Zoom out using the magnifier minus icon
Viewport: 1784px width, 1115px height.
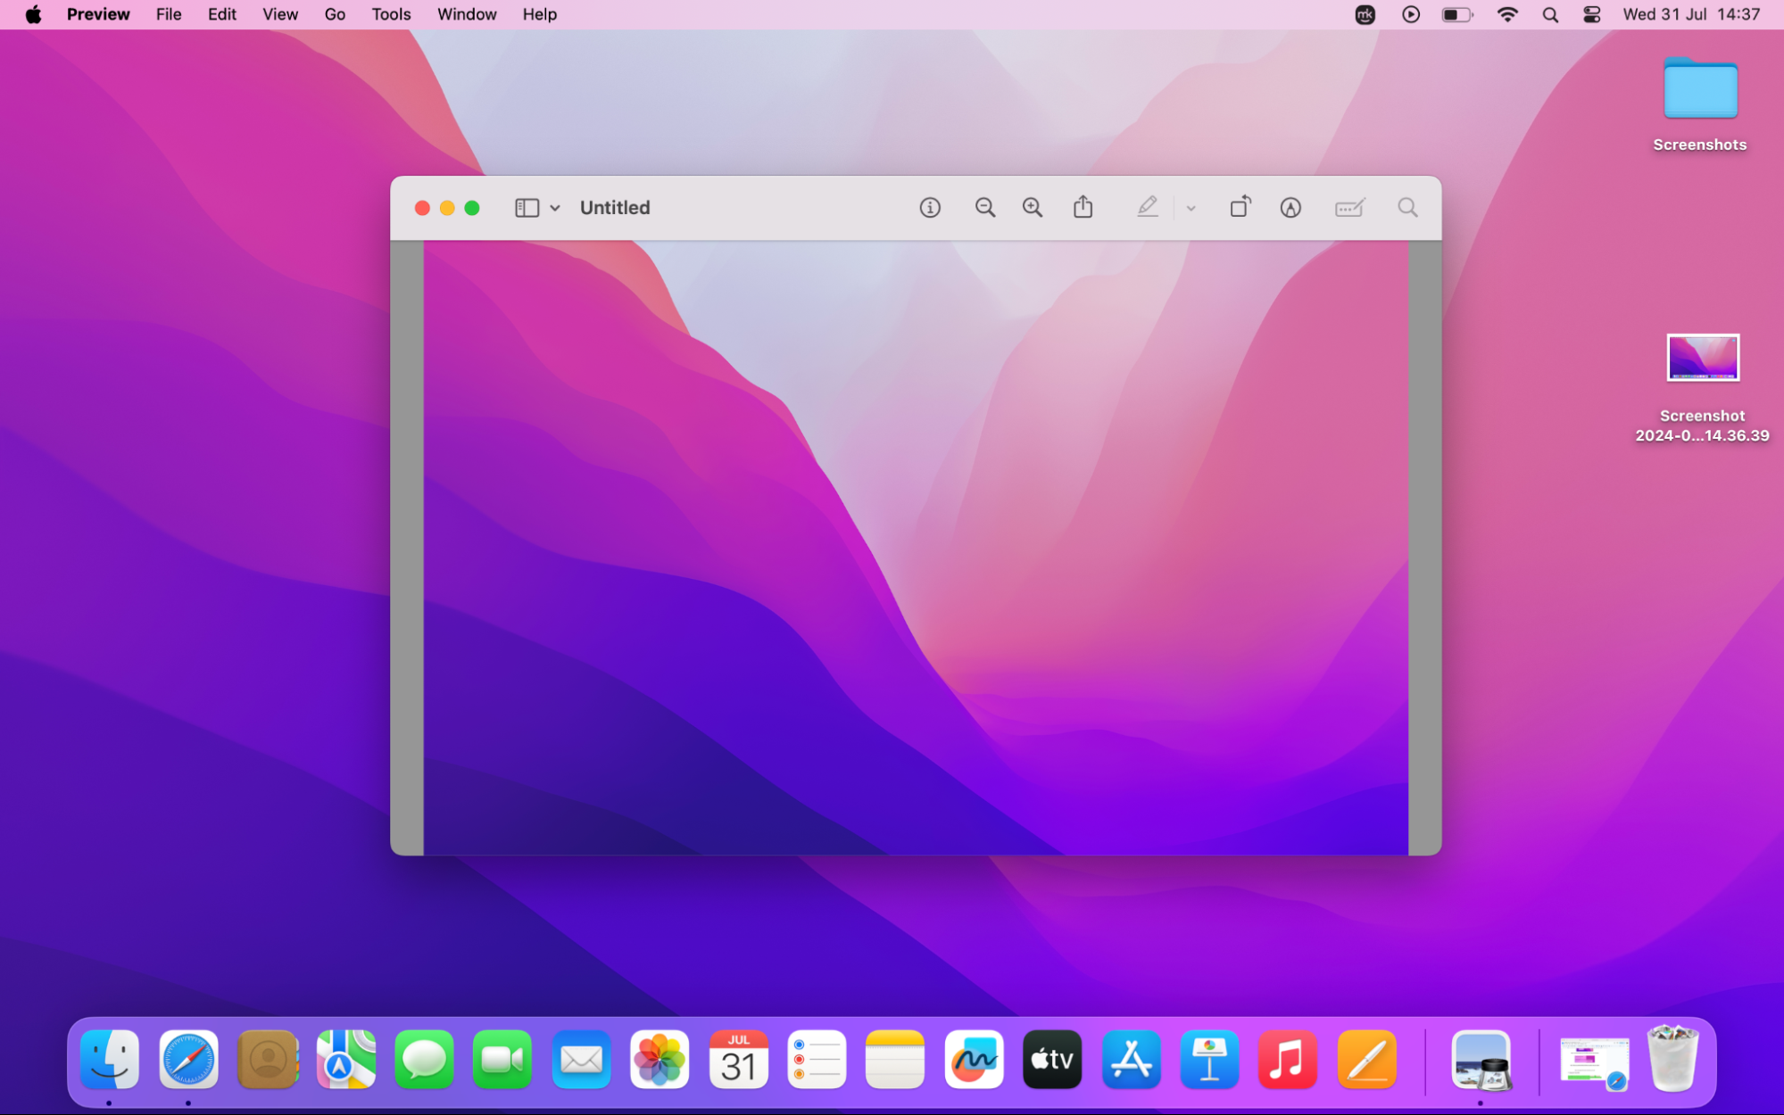pos(984,208)
